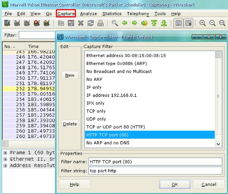The width and height of the screenshot is (228, 194).
Task: Select packet row number 252
Action: (29, 89)
